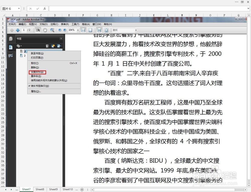The width and height of the screenshot is (251, 192).
Task: Open the 视图(V) menu
Action: (x=33, y=24)
